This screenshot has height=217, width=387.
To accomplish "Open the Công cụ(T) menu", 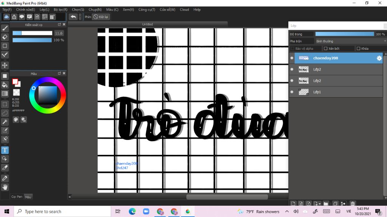I will coord(147,9).
